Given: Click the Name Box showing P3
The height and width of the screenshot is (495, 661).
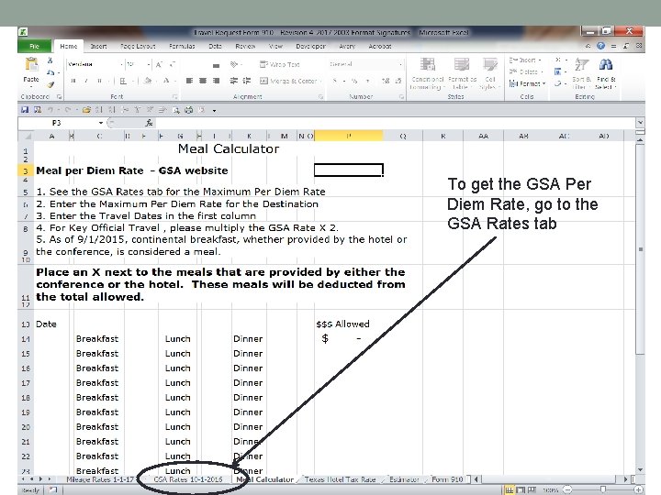Looking at the screenshot, I should pos(57,123).
